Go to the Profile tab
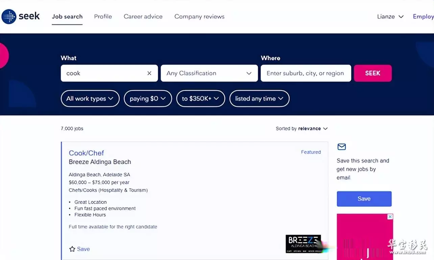 pos(103,17)
